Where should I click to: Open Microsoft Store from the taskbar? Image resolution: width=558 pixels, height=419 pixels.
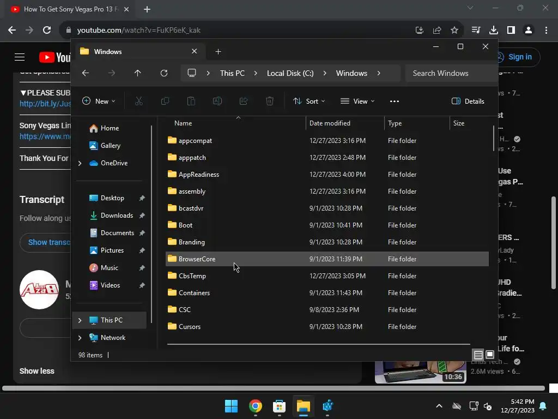pos(280,406)
